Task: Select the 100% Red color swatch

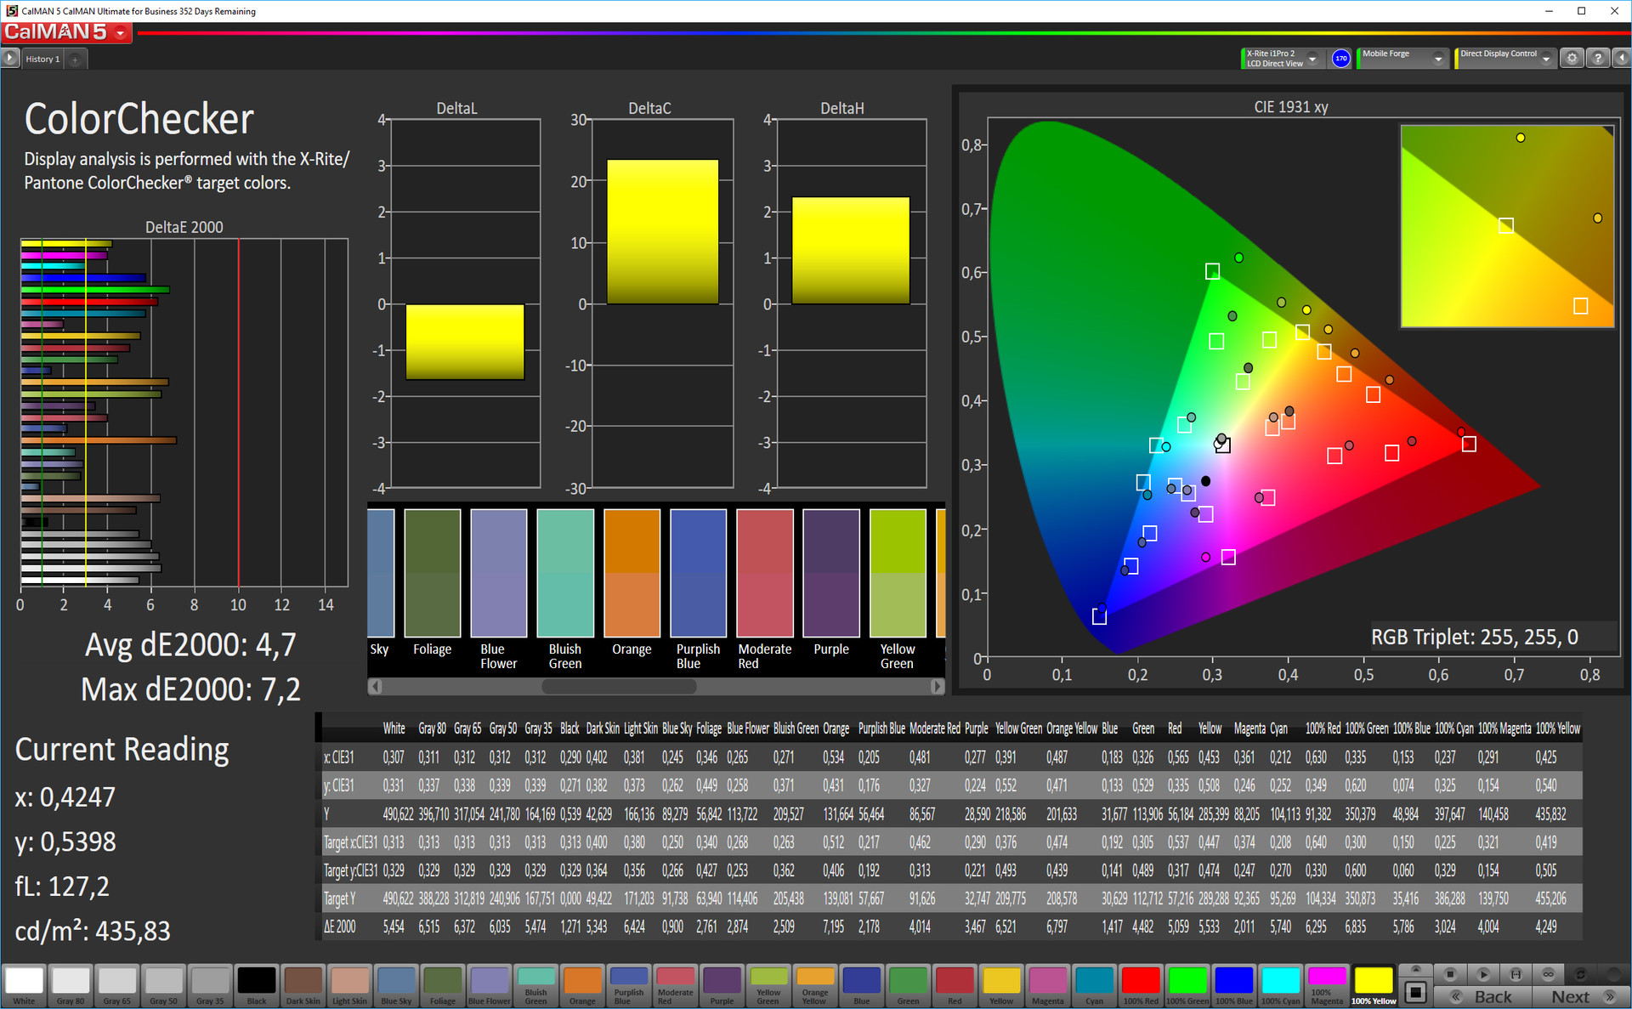Action: pyautogui.click(x=1141, y=985)
